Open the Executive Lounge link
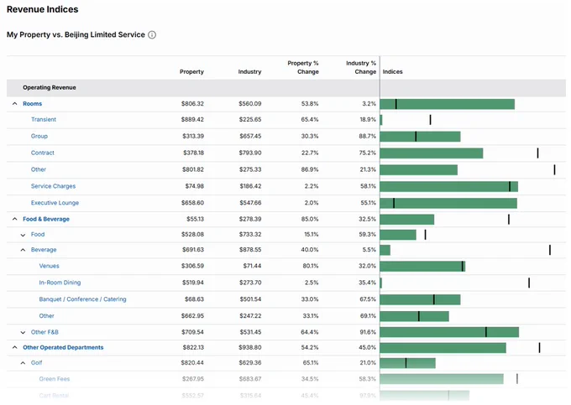This screenshot has width=571, height=405. [55, 203]
